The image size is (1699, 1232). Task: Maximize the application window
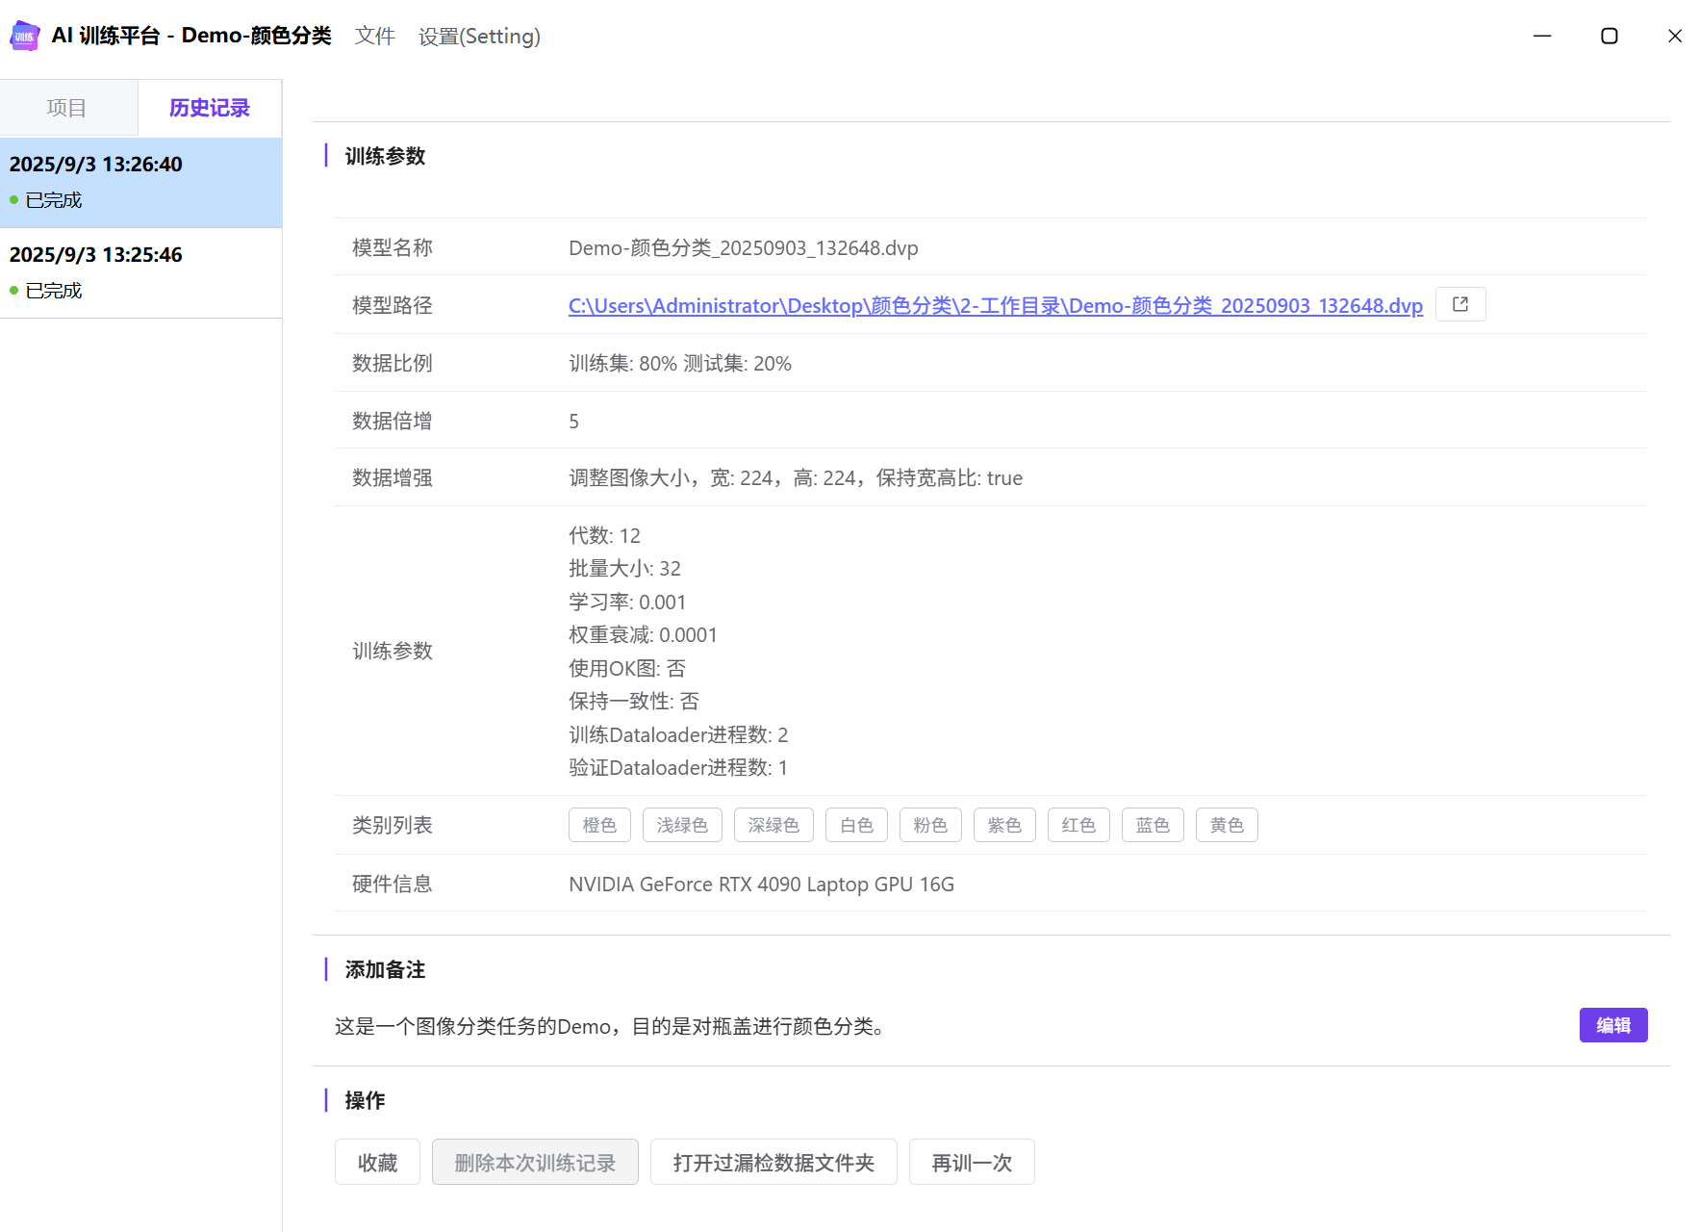click(1609, 36)
